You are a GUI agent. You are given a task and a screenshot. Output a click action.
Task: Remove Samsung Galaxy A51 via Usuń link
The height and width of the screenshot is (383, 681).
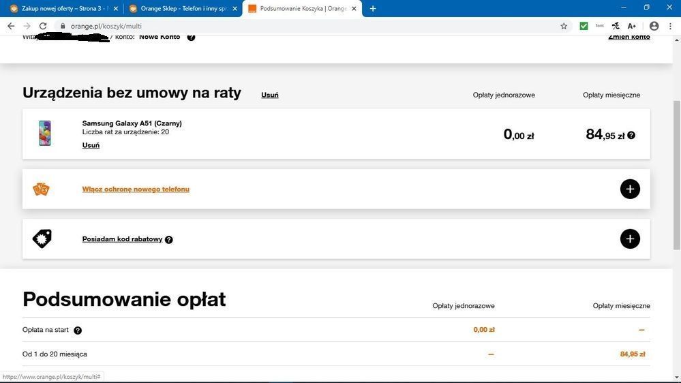click(91, 145)
